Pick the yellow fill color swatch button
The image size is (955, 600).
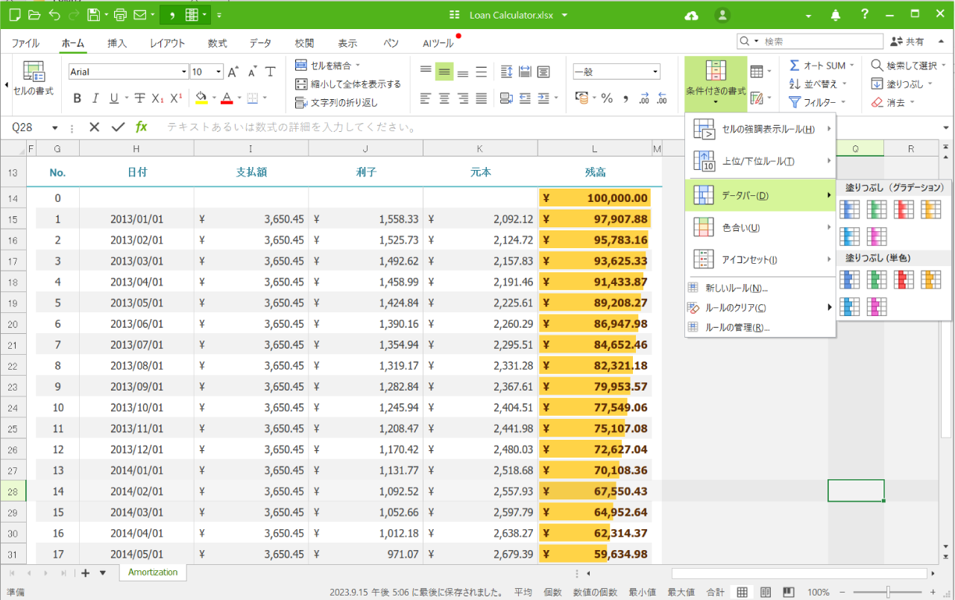pos(200,98)
